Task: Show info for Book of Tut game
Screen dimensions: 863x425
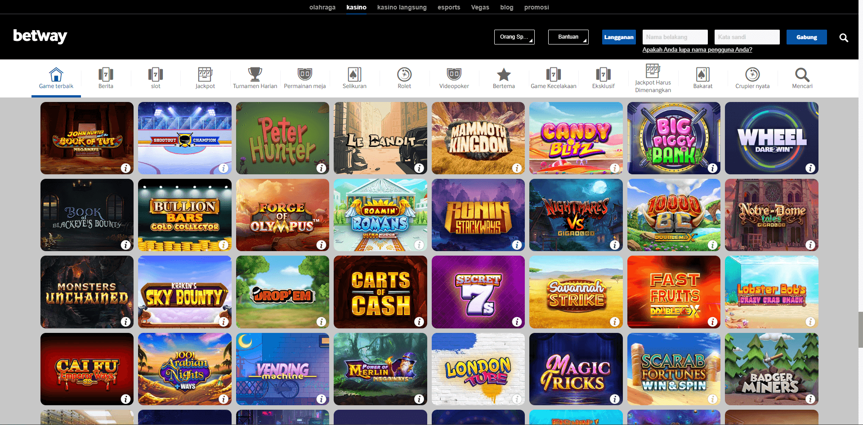Action: point(126,168)
